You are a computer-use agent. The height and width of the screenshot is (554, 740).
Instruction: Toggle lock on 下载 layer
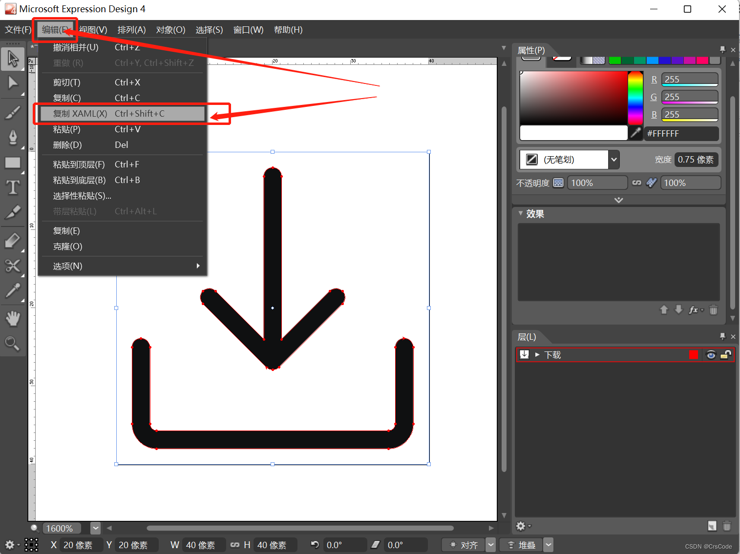[726, 355]
